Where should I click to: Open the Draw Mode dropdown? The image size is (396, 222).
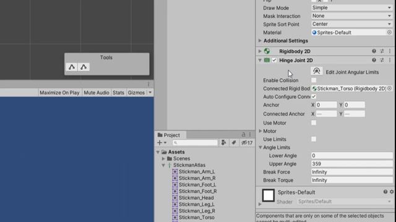(x=352, y=8)
